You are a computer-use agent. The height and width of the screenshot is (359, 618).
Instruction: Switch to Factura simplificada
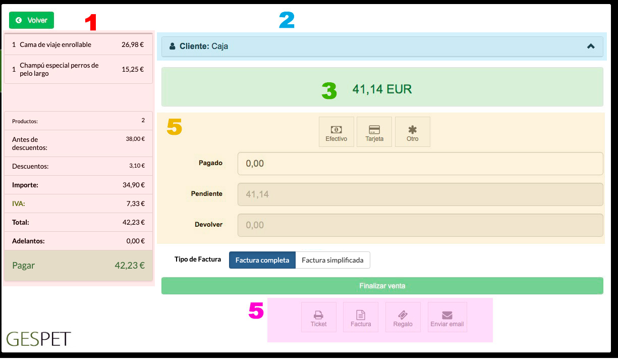tap(332, 260)
